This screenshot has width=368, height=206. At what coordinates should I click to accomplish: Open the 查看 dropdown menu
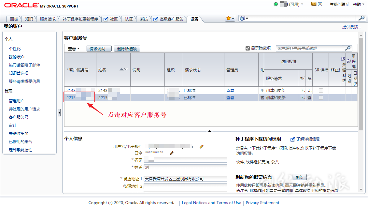[x=74, y=49]
